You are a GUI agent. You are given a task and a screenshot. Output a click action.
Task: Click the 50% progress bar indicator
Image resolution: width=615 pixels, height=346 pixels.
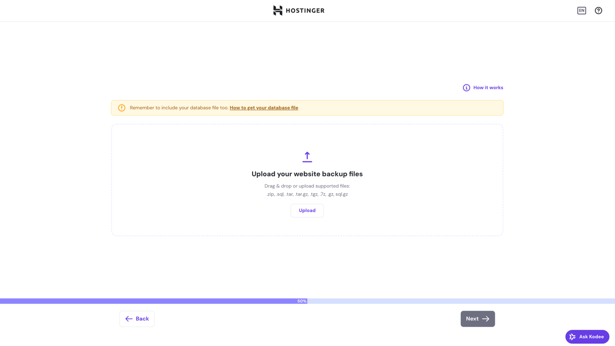[301, 301]
